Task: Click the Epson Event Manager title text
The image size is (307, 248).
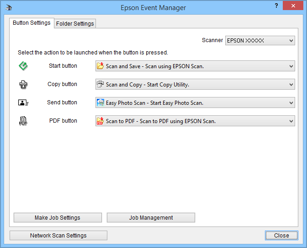Action: click(x=153, y=8)
